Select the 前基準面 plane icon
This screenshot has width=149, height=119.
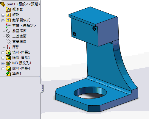point(8,31)
